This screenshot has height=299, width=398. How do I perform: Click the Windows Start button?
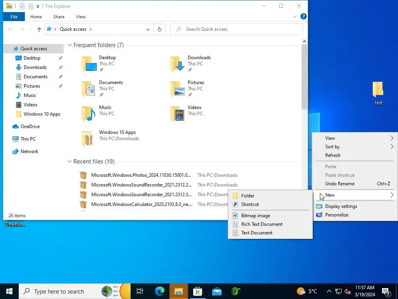[x=9, y=291]
